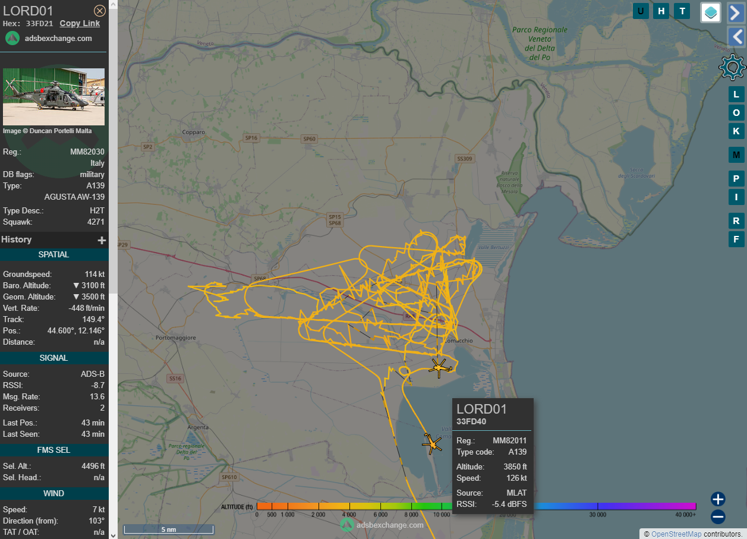Open the settings gear icon
The height and width of the screenshot is (539, 747).
pyautogui.click(x=732, y=67)
